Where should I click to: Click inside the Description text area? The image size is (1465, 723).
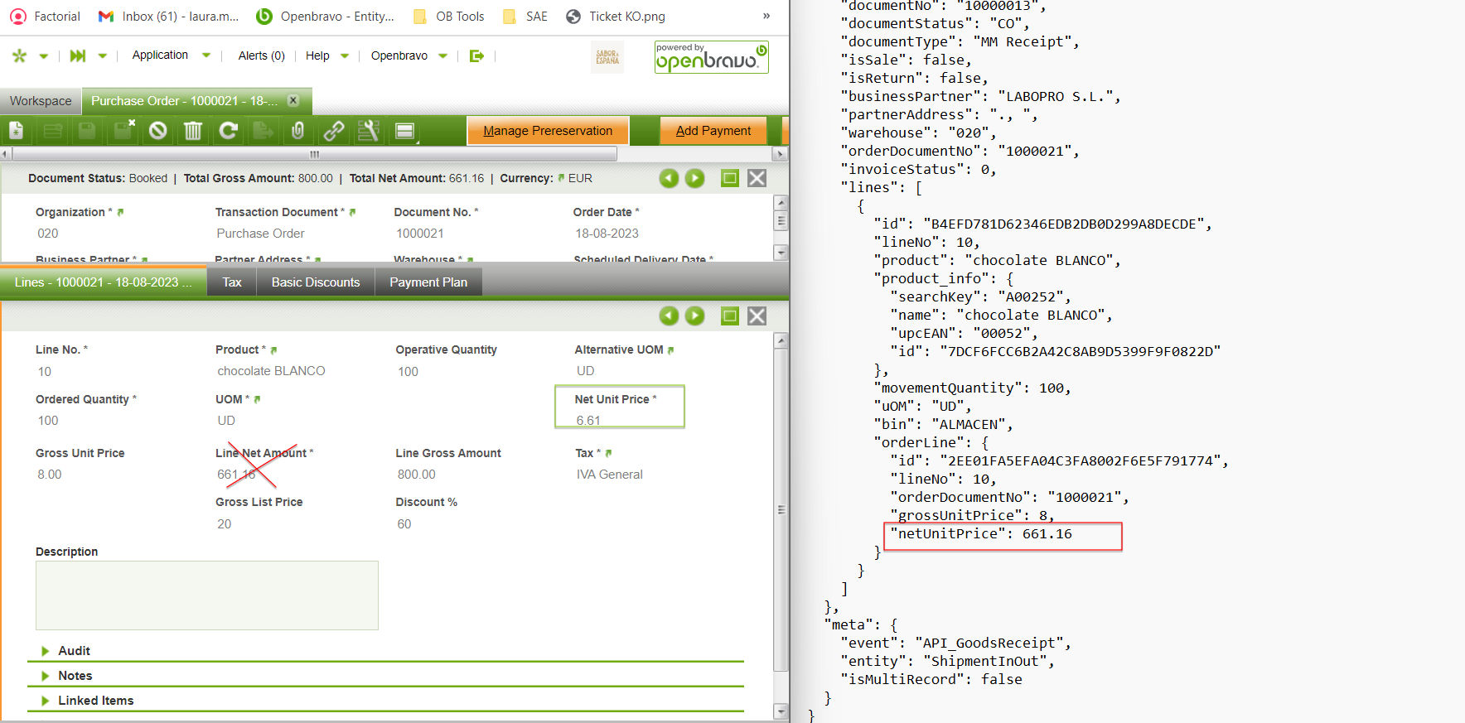point(206,595)
